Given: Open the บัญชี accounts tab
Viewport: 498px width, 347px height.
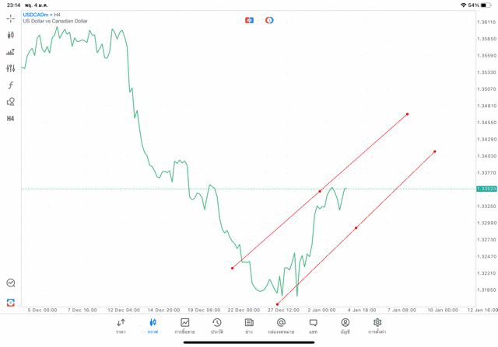Looking at the screenshot, I should pyautogui.click(x=345, y=326).
